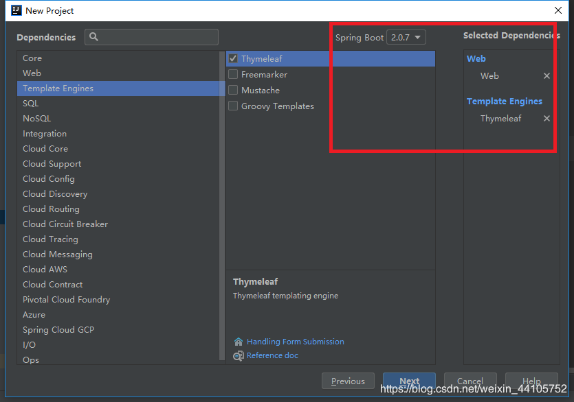The height and width of the screenshot is (402, 574).
Task: Select Cloud Config category
Action: coord(118,179)
